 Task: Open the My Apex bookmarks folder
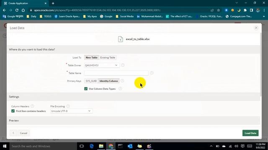(90, 17)
